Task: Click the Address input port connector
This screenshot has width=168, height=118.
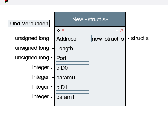Action: [x=52, y=39]
